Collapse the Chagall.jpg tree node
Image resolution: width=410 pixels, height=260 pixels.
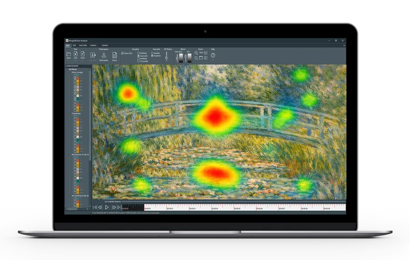pyautogui.click(x=70, y=113)
